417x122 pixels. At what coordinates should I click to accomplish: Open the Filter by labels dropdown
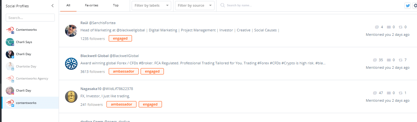tap(151, 5)
